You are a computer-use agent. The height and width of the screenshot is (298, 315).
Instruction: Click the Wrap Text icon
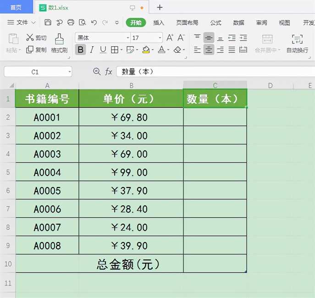[297, 43]
